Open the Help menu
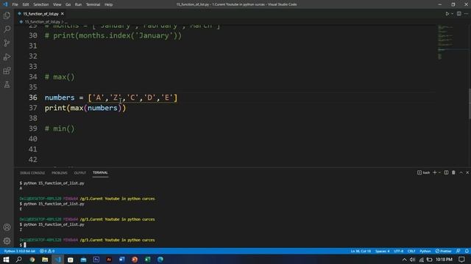Viewport: 471px width, 264px height. [108, 4]
